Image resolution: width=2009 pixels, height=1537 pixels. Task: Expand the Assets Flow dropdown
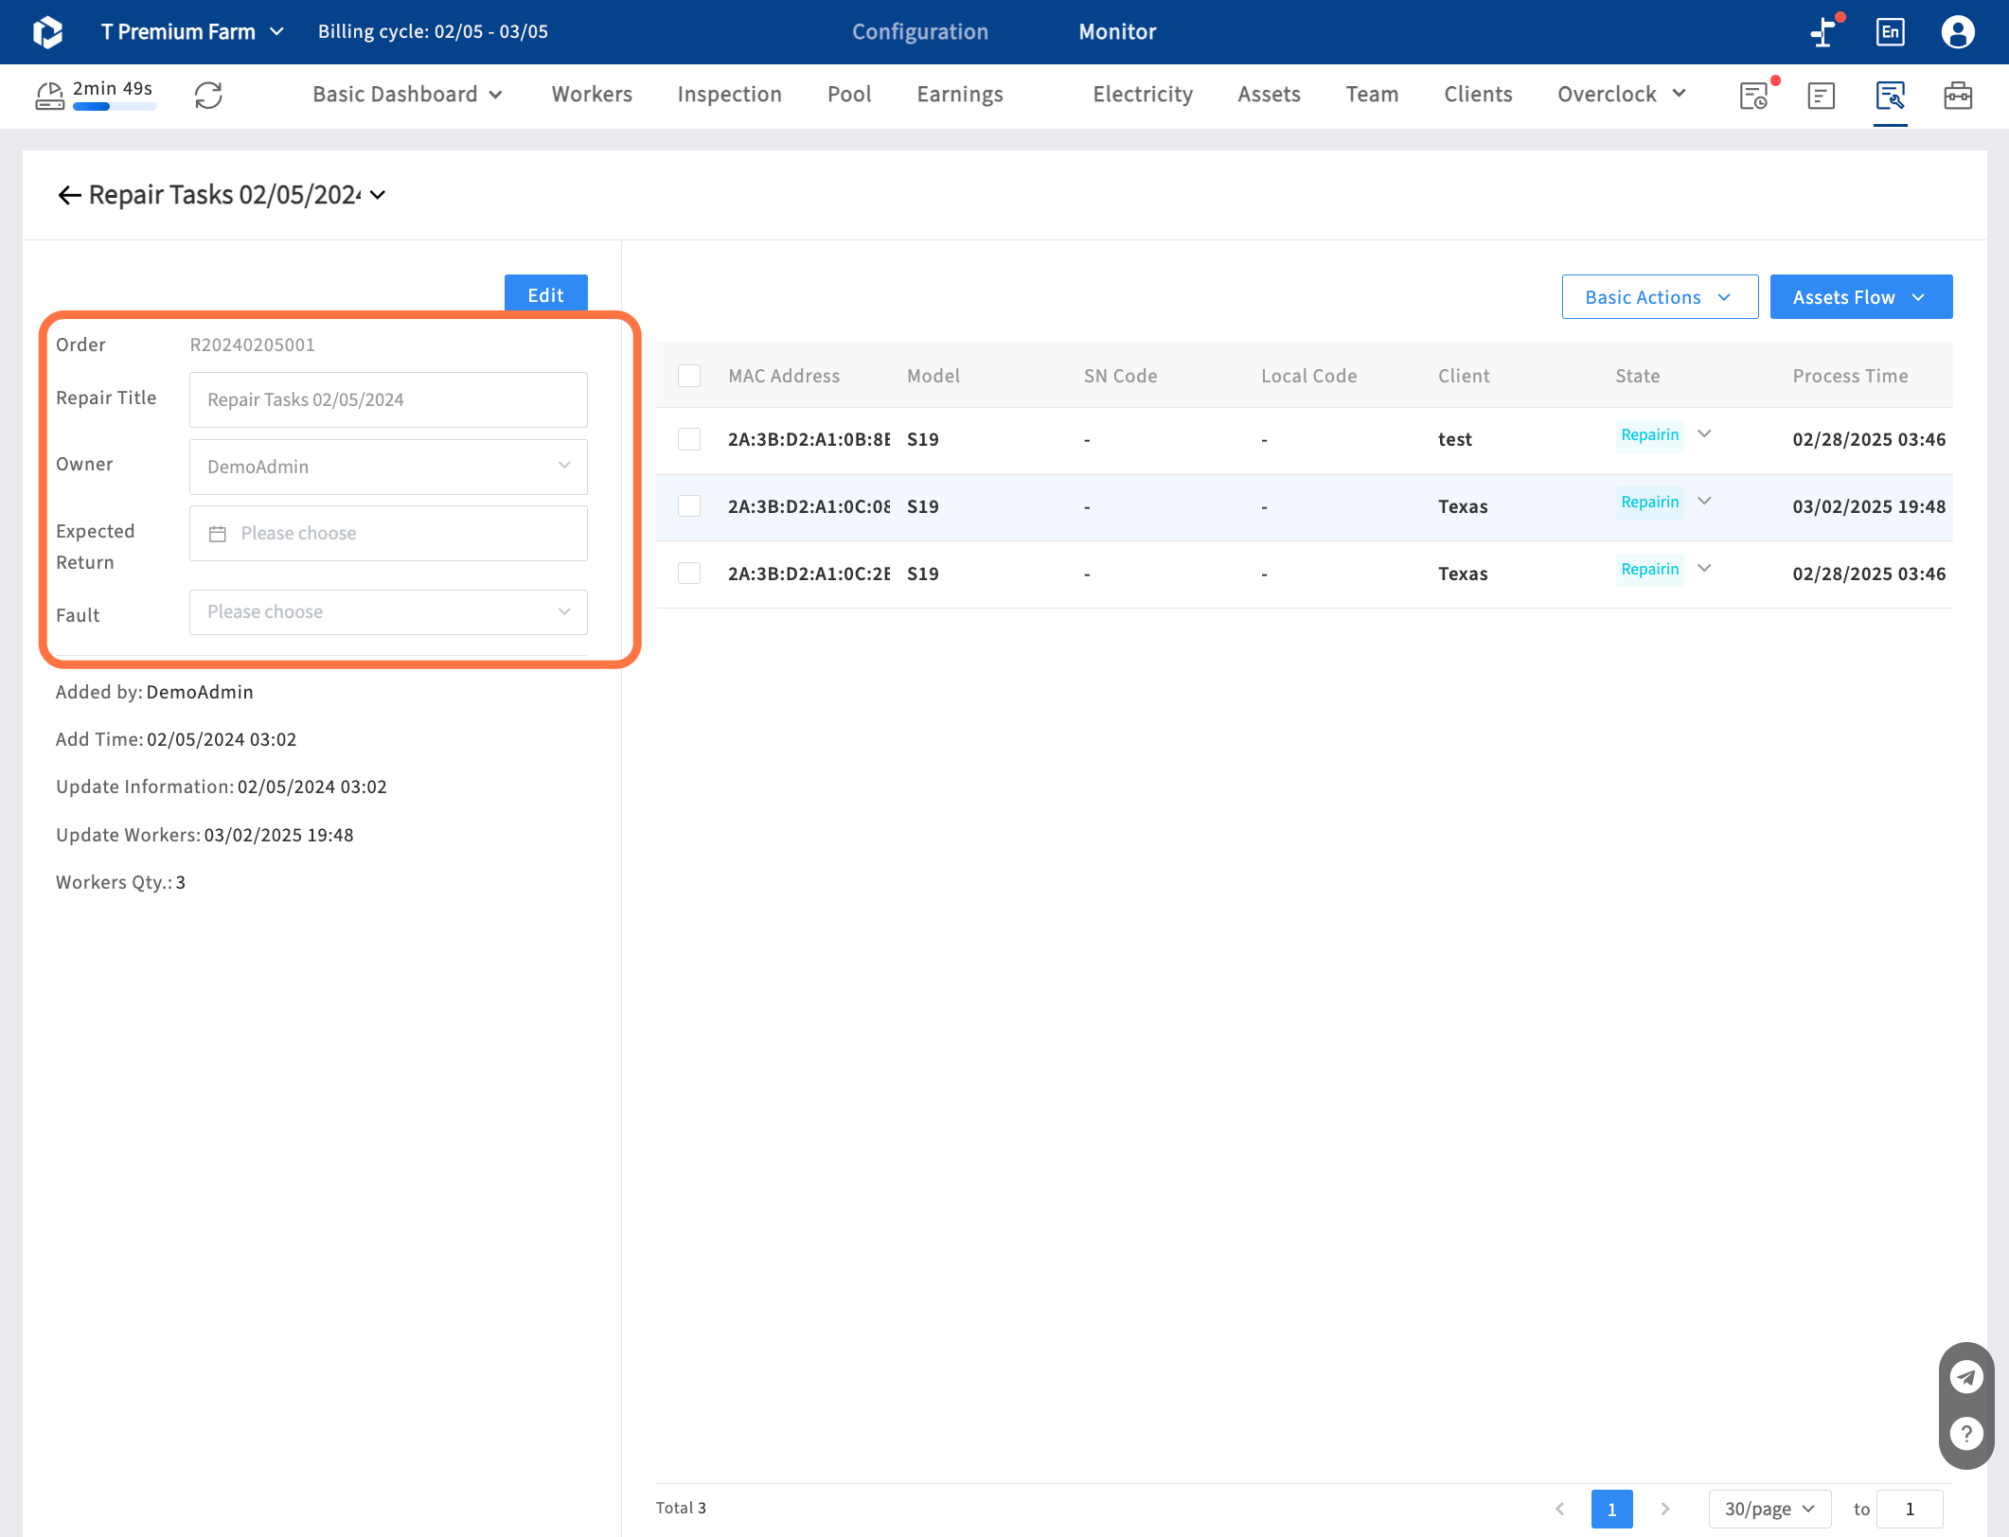coord(1860,297)
